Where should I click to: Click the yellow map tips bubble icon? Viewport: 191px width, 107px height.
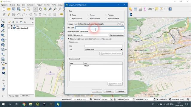[156, 9]
